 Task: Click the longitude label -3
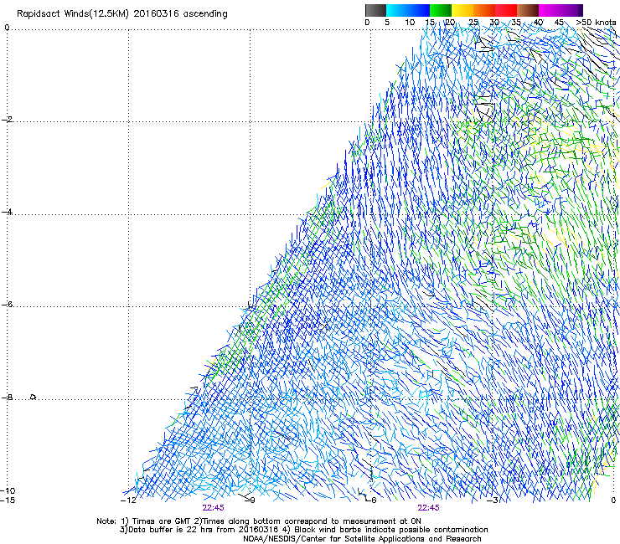pyautogui.click(x=493, y=500)
